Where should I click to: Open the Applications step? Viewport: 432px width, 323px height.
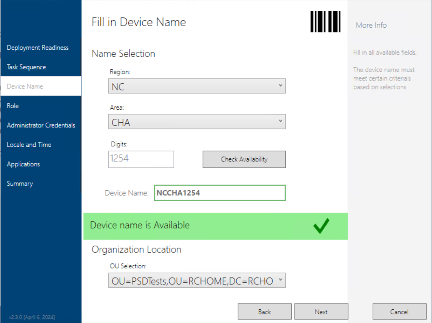pyautogui.click(x=41, y=164)
